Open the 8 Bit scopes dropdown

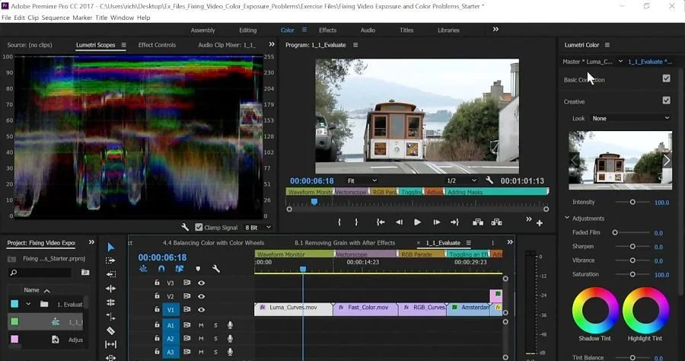coord(258,227)
